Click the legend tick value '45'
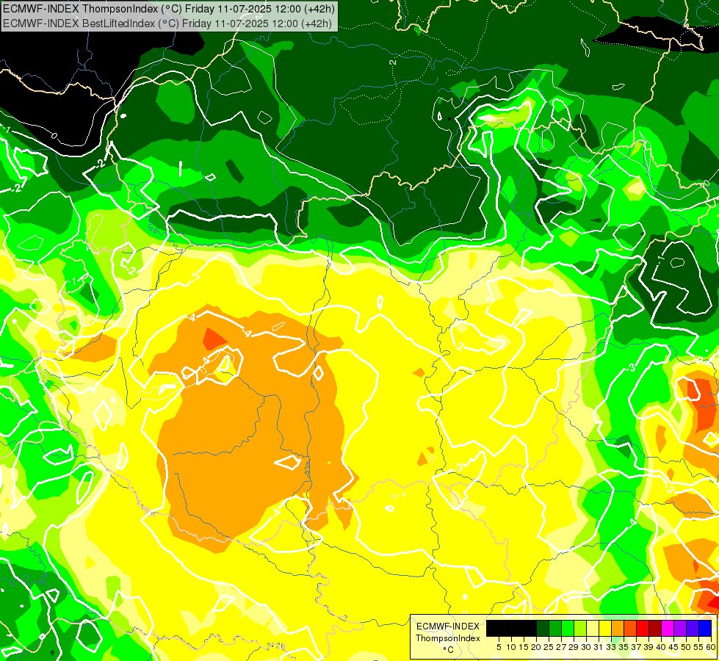This screenshot has height=661, width=719. click(x=673, y=647)
